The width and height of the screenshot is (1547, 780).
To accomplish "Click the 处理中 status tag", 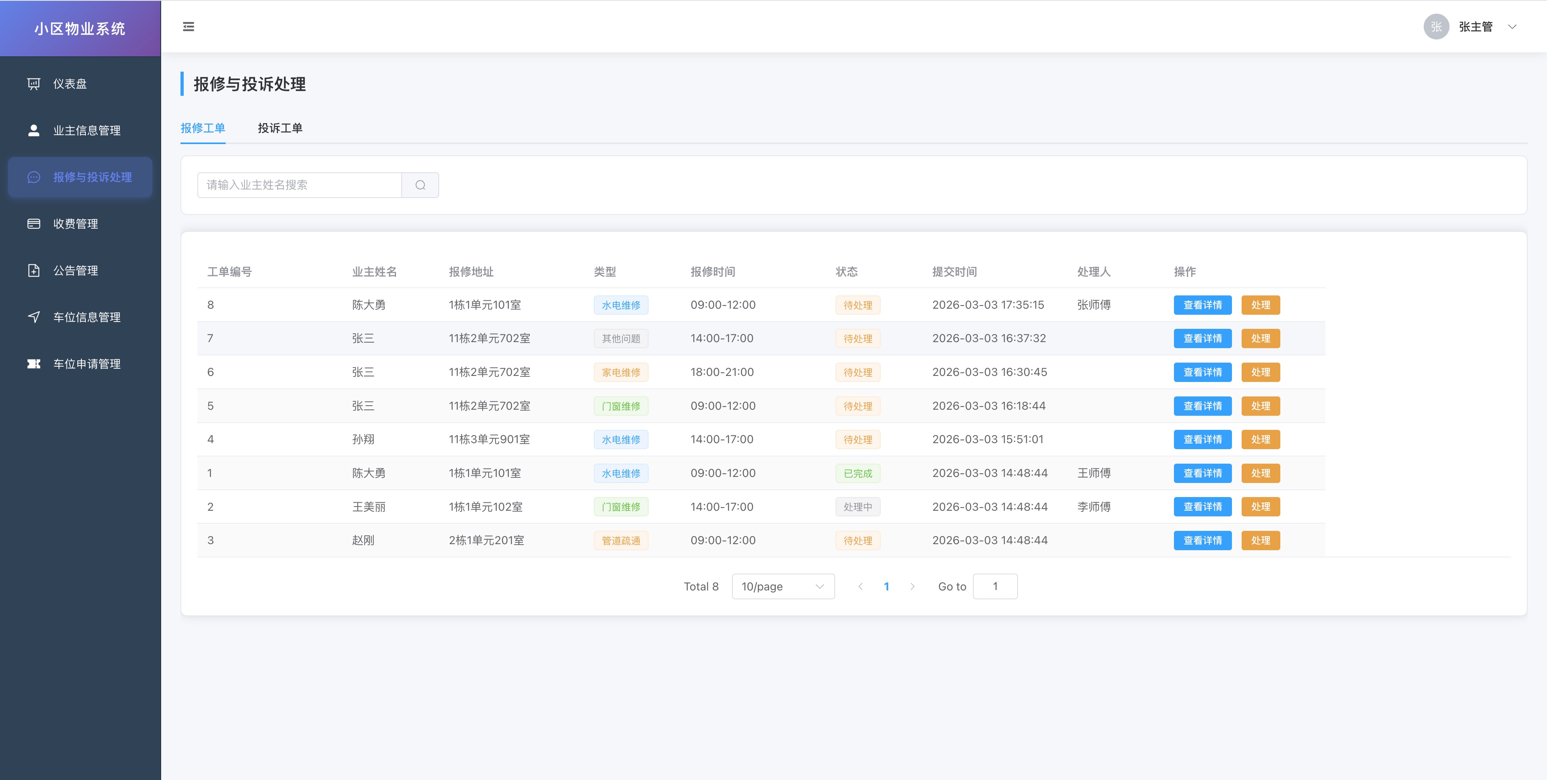I will [x=858, y=506].
